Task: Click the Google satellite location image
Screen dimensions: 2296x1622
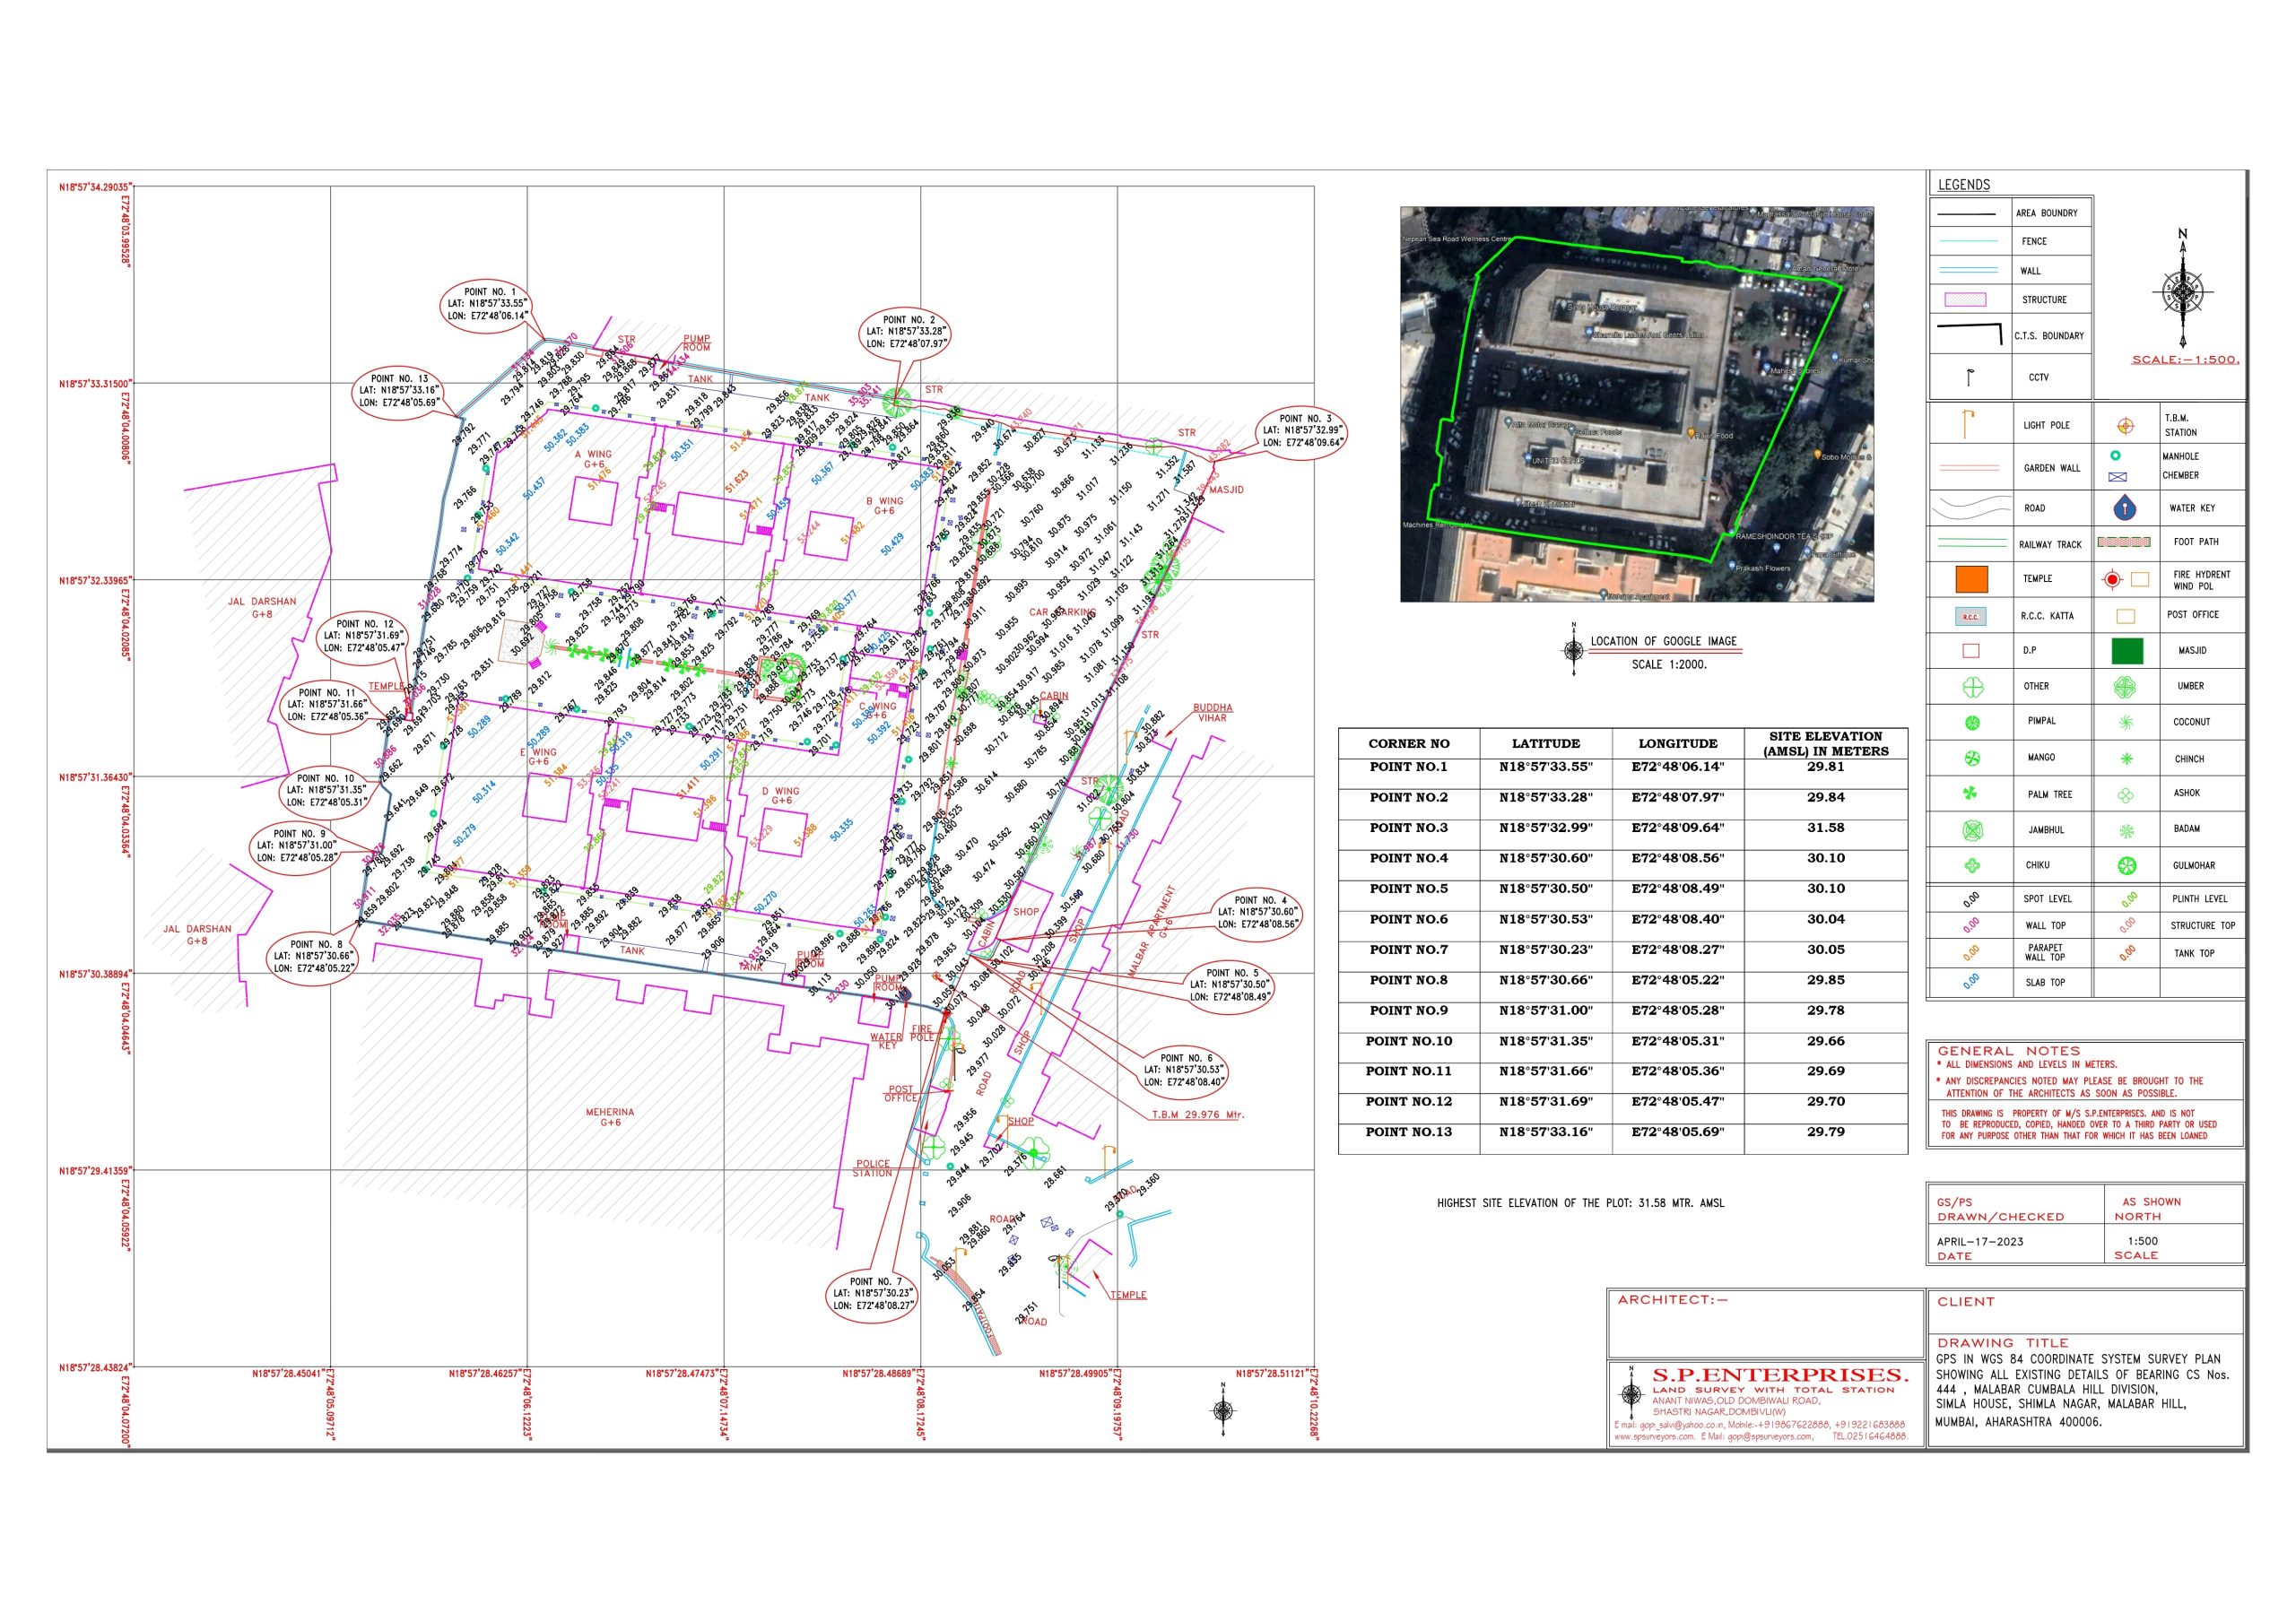Action: pyautogui.click(x=1636, y=404)
